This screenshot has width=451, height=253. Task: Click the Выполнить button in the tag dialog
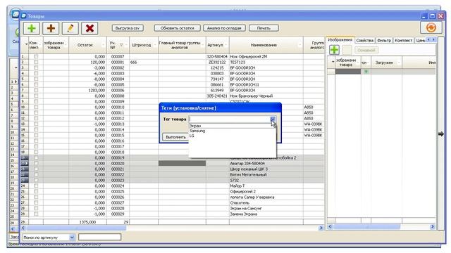175,137
